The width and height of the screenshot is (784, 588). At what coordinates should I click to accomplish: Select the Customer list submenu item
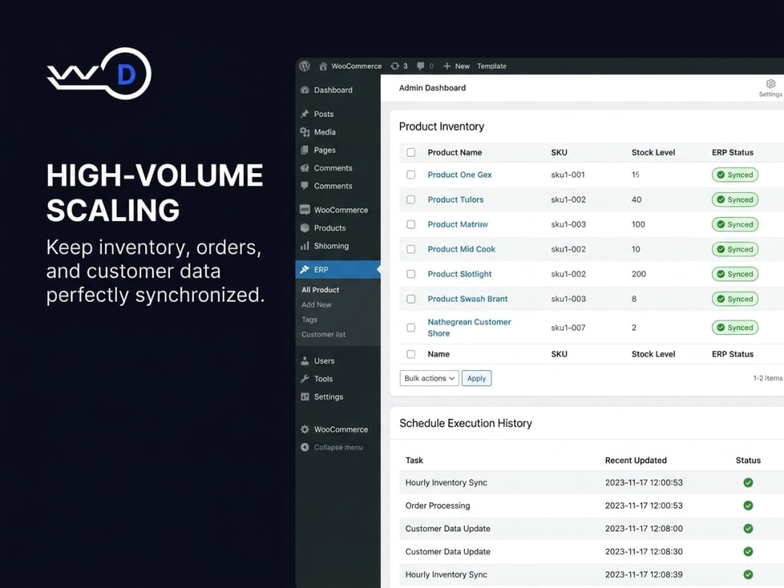[x=323, y=335]
